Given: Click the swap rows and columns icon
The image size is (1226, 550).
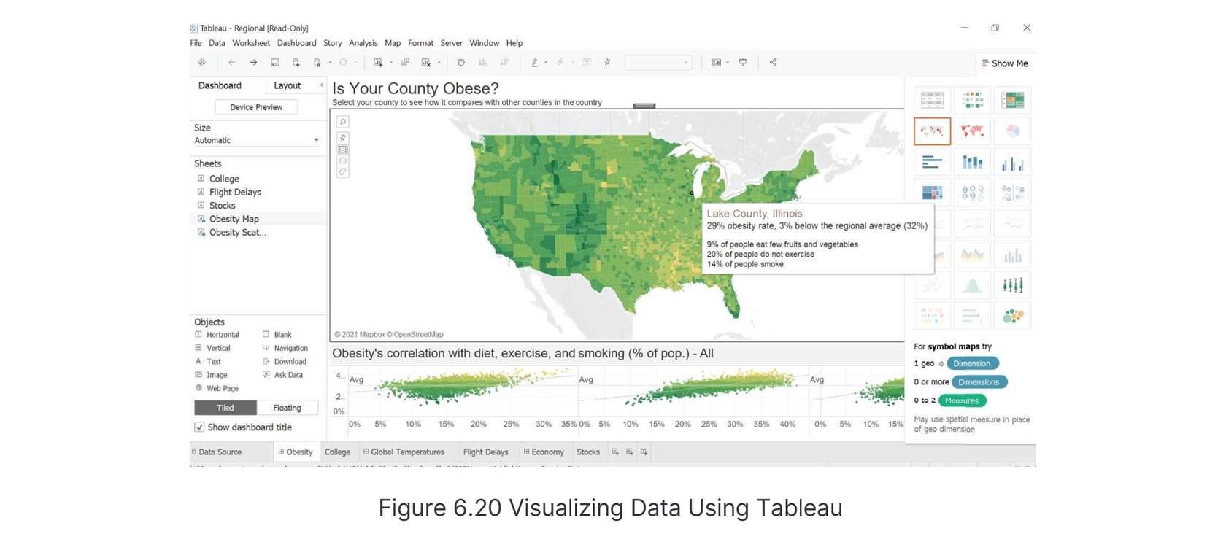Looking at the screenshot, I should click(461, 63).
